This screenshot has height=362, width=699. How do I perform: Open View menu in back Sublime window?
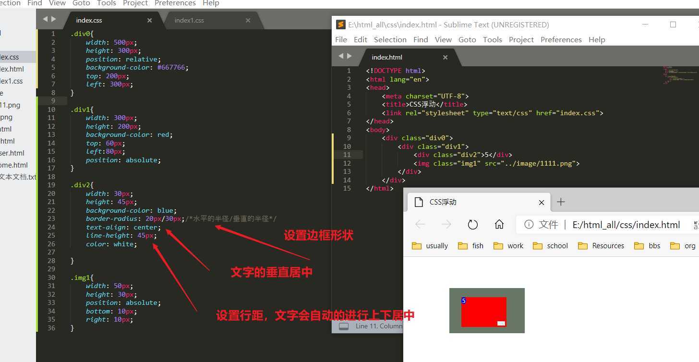[57, 3]
